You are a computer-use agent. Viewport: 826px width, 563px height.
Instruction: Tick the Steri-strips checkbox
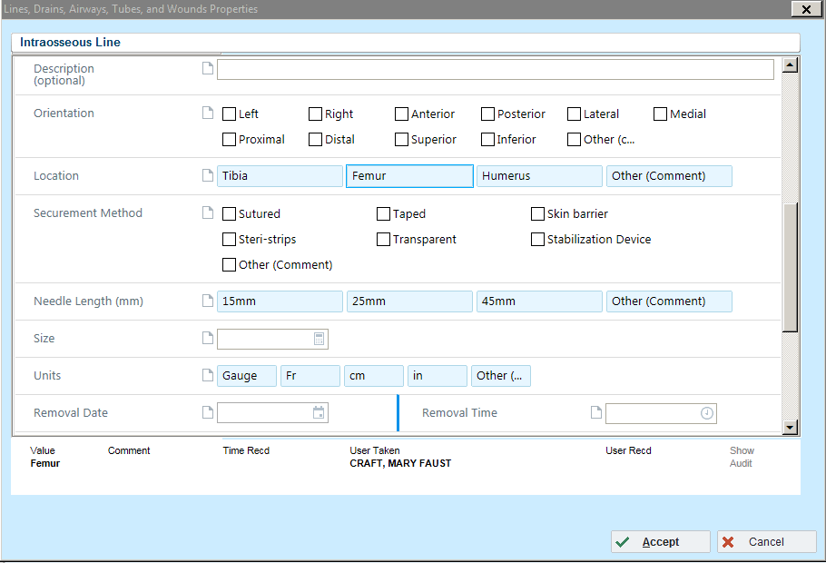[229, 240]
